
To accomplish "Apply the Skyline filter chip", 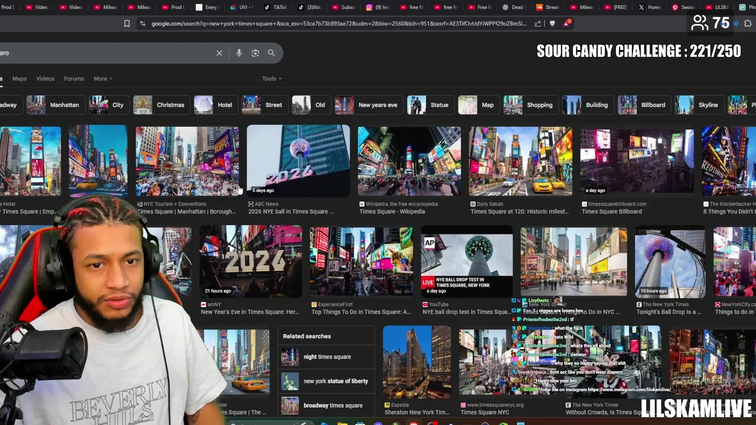I will click(698, 105).
